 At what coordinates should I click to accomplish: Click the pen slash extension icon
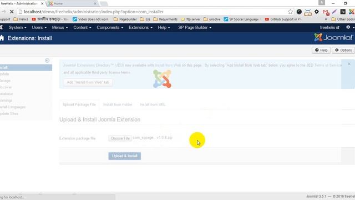[334, 12]
